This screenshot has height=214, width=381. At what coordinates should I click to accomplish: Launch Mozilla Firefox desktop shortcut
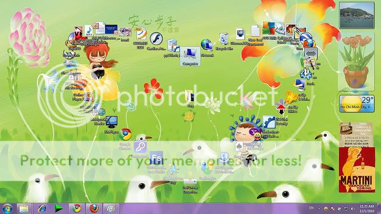309,44
